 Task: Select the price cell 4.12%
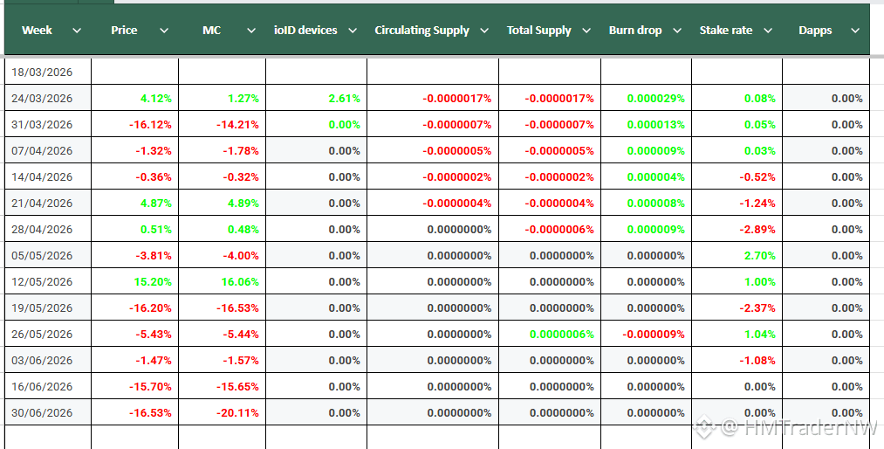coord(134,98)
